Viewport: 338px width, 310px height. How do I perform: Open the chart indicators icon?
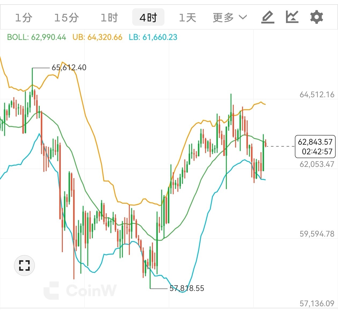292,17
